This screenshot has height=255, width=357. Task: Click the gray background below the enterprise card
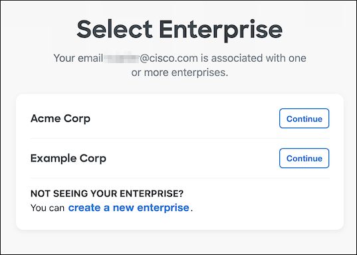[179, 242]
